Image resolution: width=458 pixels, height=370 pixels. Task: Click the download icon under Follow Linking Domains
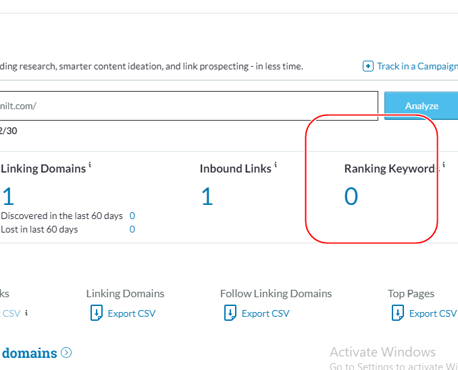pos(230,313)
